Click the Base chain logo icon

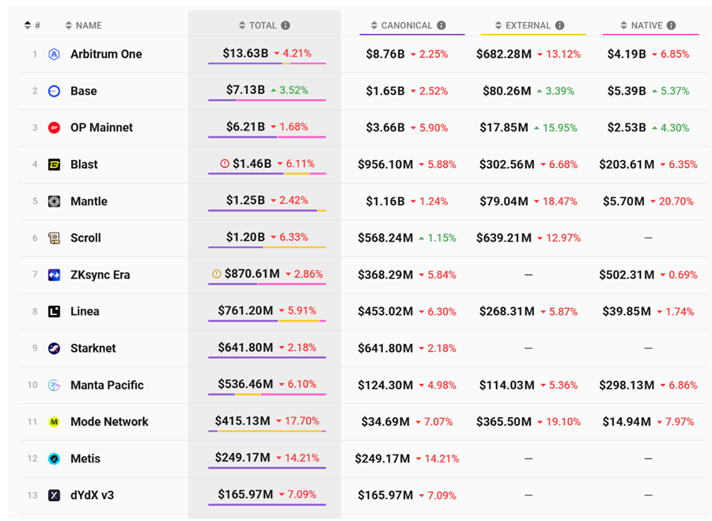pyautogui.click(x=54, y=91)
